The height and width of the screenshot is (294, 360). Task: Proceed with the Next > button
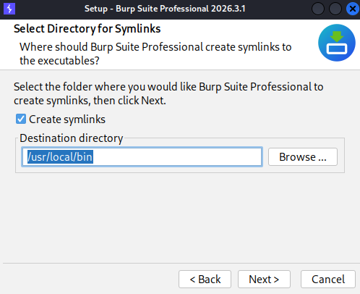(264, 280)
